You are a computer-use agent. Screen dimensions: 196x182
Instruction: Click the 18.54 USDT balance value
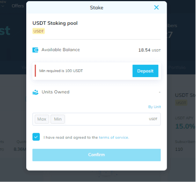pos(149,50)
